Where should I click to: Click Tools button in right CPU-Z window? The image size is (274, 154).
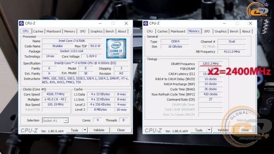click(x=199, y=130)
